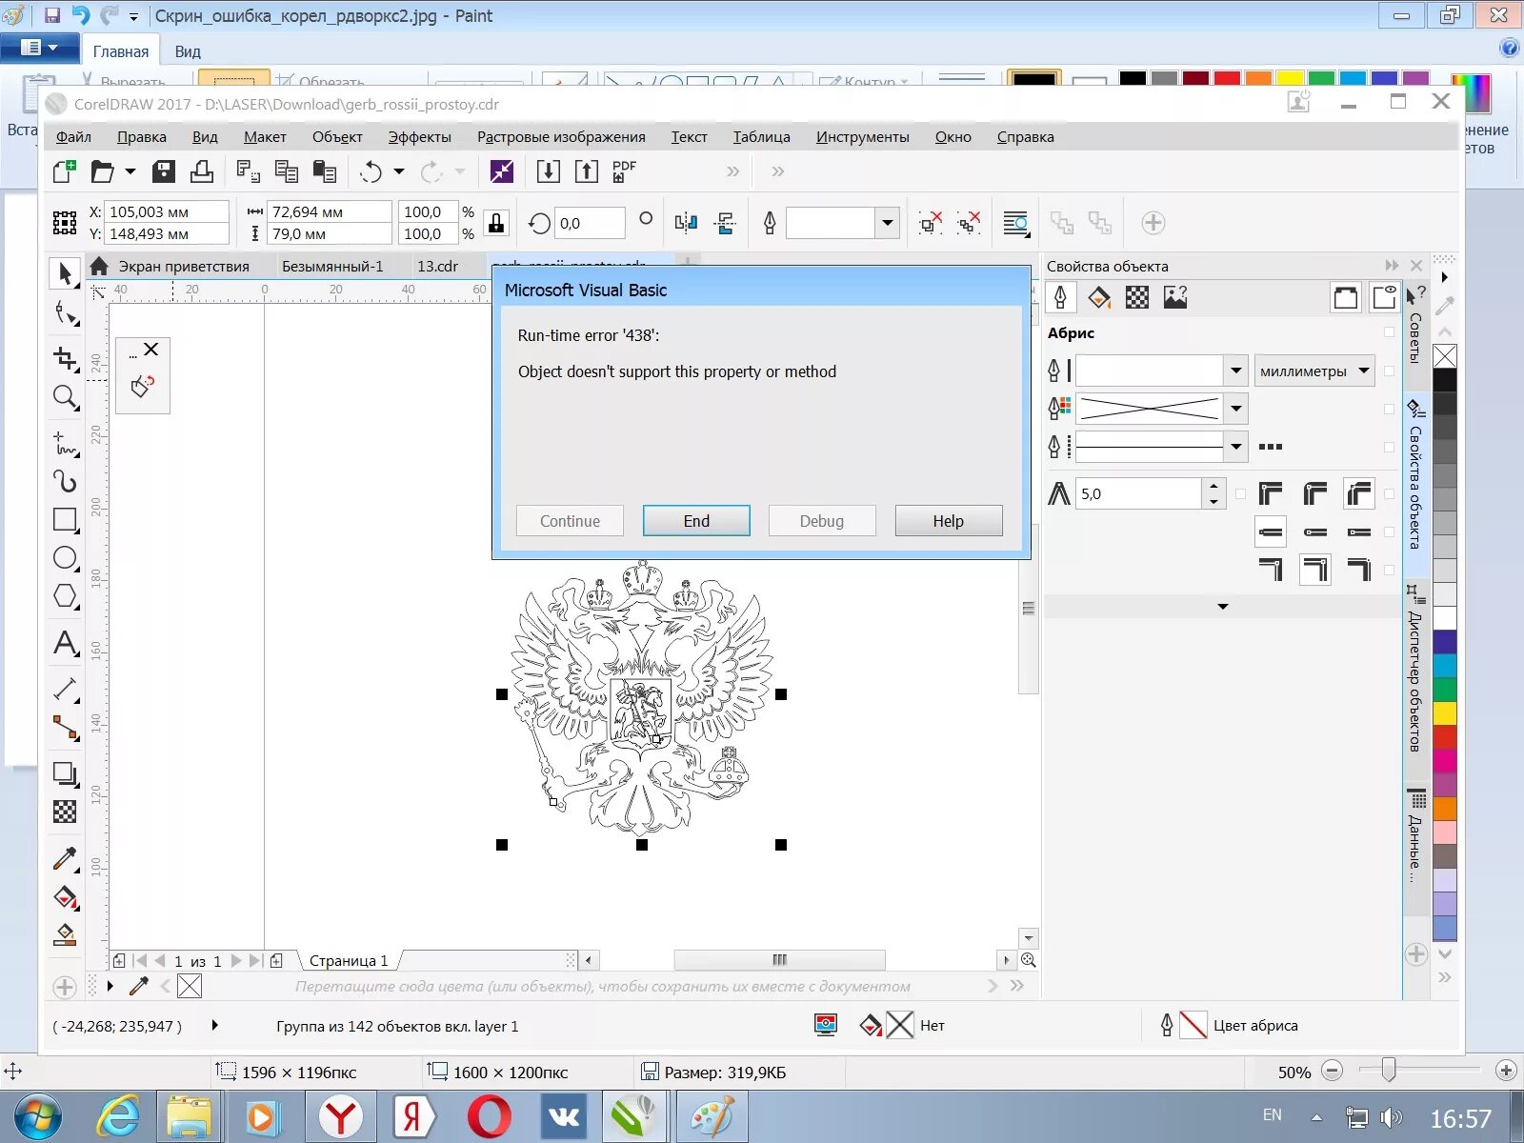
Task: Select the Pick tool in CorelDRAW toolbox
Action: click(x=65, y=273)
